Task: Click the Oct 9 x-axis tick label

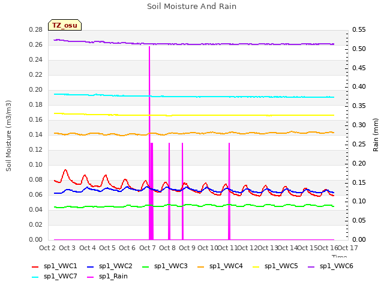Action: click(187, 248)
